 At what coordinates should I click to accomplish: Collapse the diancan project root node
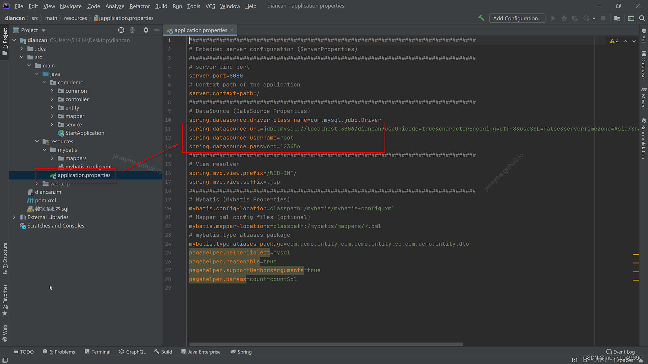tap(14, 40)
